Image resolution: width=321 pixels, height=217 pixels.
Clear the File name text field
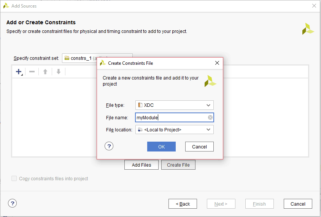(x=210, y=117)
